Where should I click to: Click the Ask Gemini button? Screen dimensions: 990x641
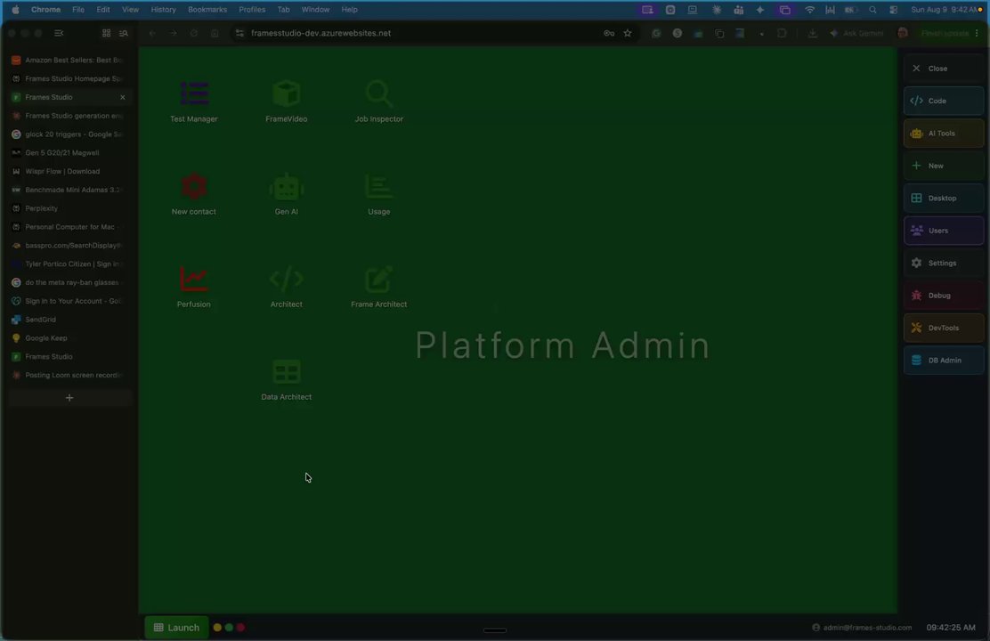856,33
